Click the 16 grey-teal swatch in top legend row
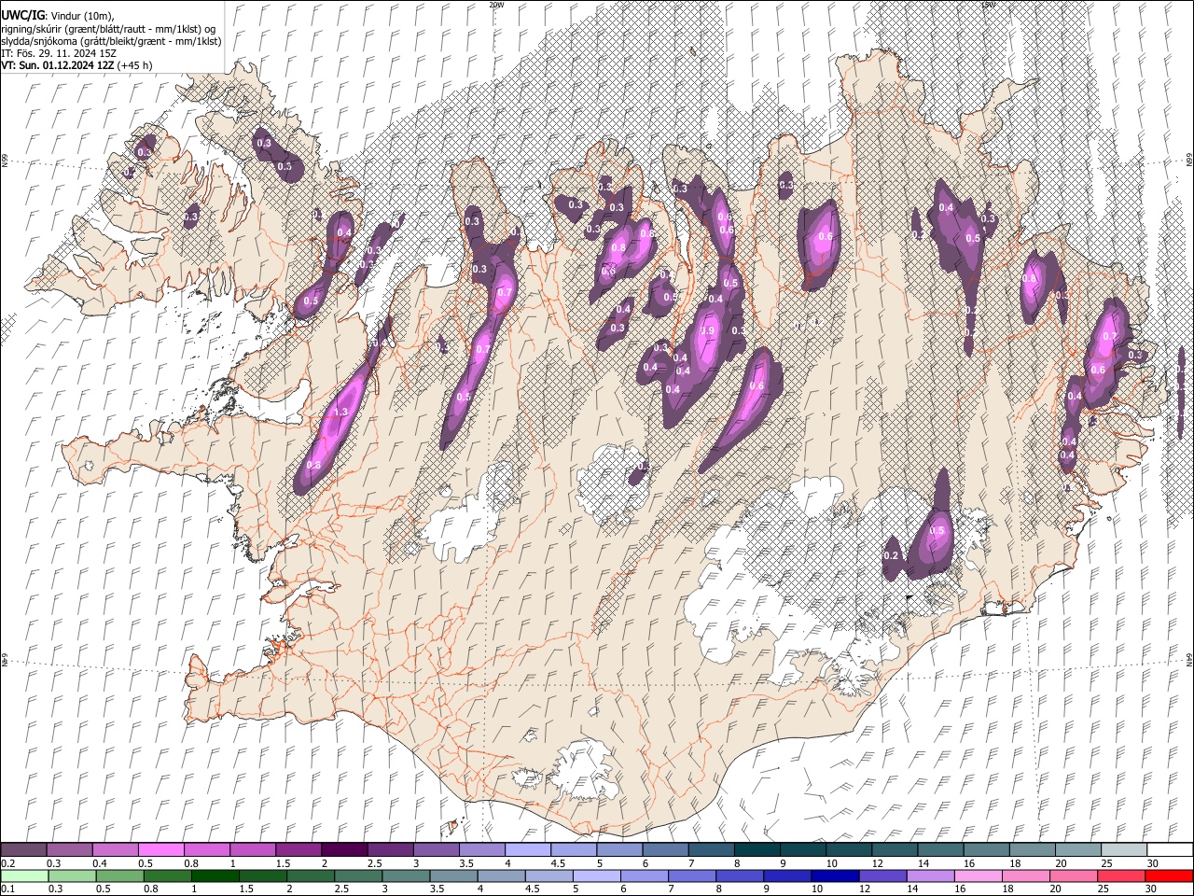Image resolution: width=1194 pixels, height=896 pixels. 985,849
